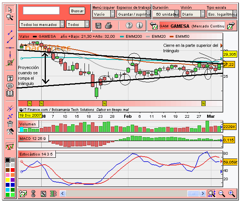Click the printer icon

click(x=109, y=26)
